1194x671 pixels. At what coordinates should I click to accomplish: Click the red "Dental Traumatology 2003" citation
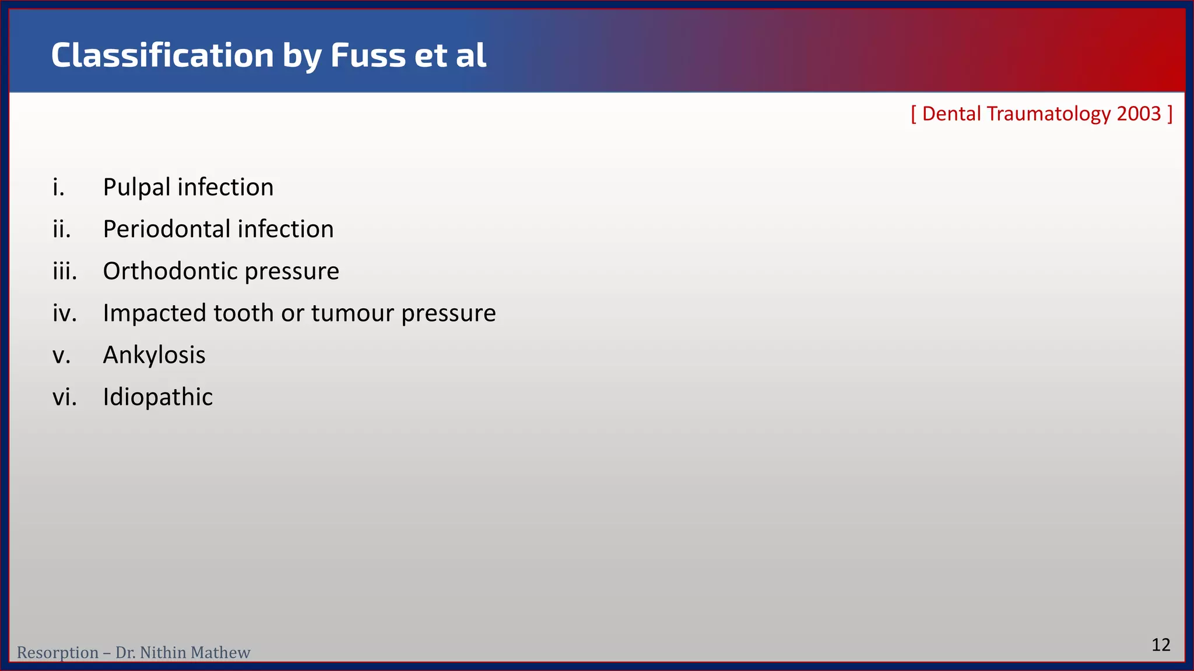(x=1041, y=114)
